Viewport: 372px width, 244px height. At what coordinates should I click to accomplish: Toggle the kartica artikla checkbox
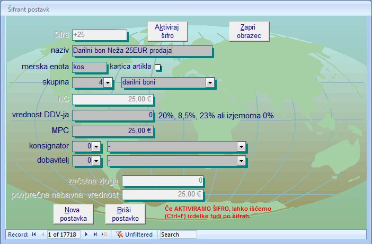coord(157,67)
